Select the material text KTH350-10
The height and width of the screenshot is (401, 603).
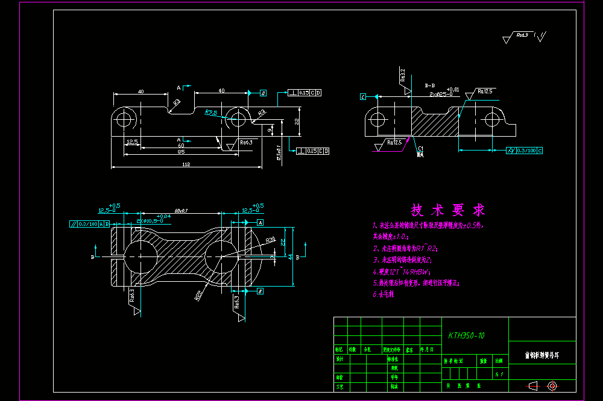click(x=467, y=336)
